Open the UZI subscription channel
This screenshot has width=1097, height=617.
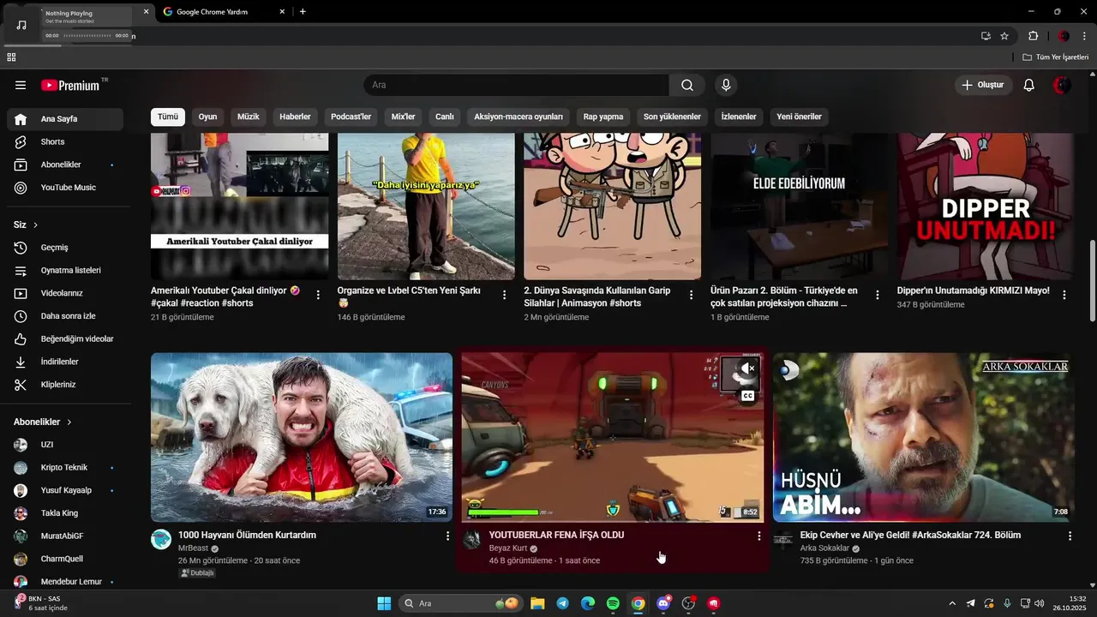pyautogui.click(x=65, y=445)
